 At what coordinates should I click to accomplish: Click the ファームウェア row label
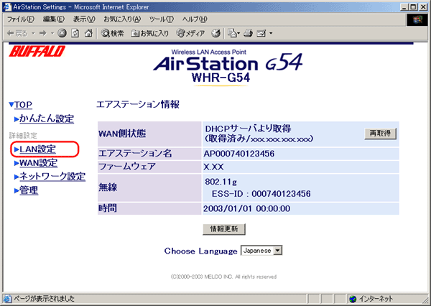pos(127,167)
